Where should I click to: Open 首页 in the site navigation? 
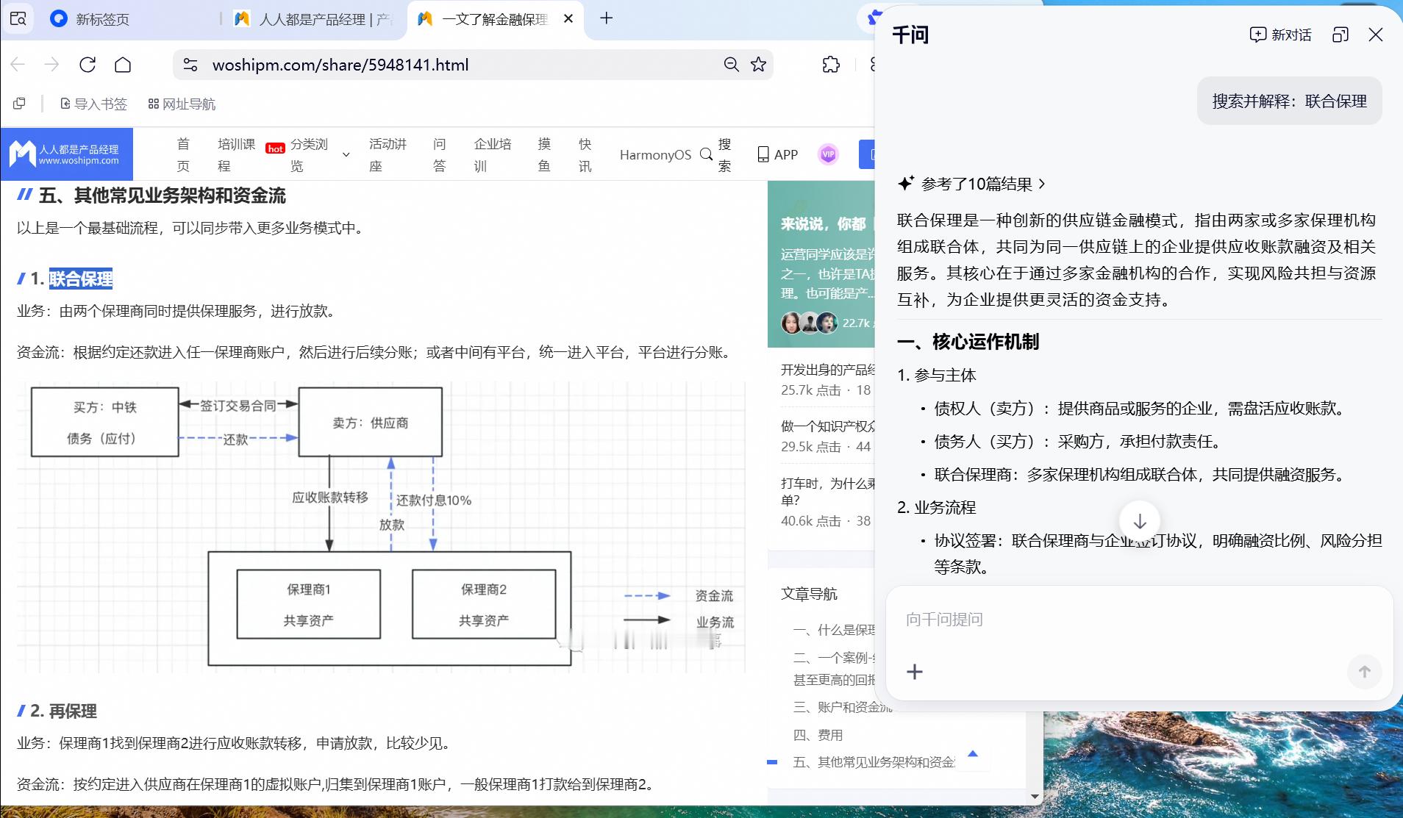coord(183,155)
